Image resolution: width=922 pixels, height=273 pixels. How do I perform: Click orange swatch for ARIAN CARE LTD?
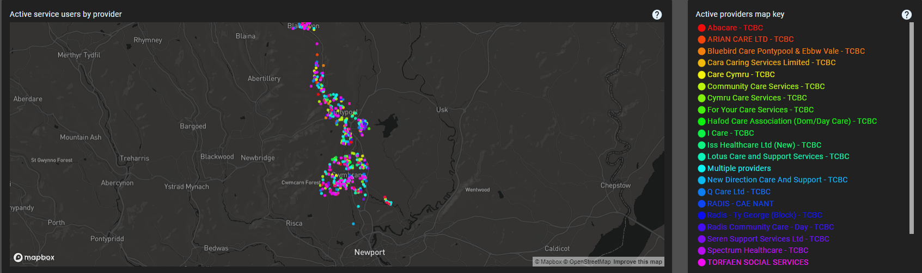click(701, 40)
